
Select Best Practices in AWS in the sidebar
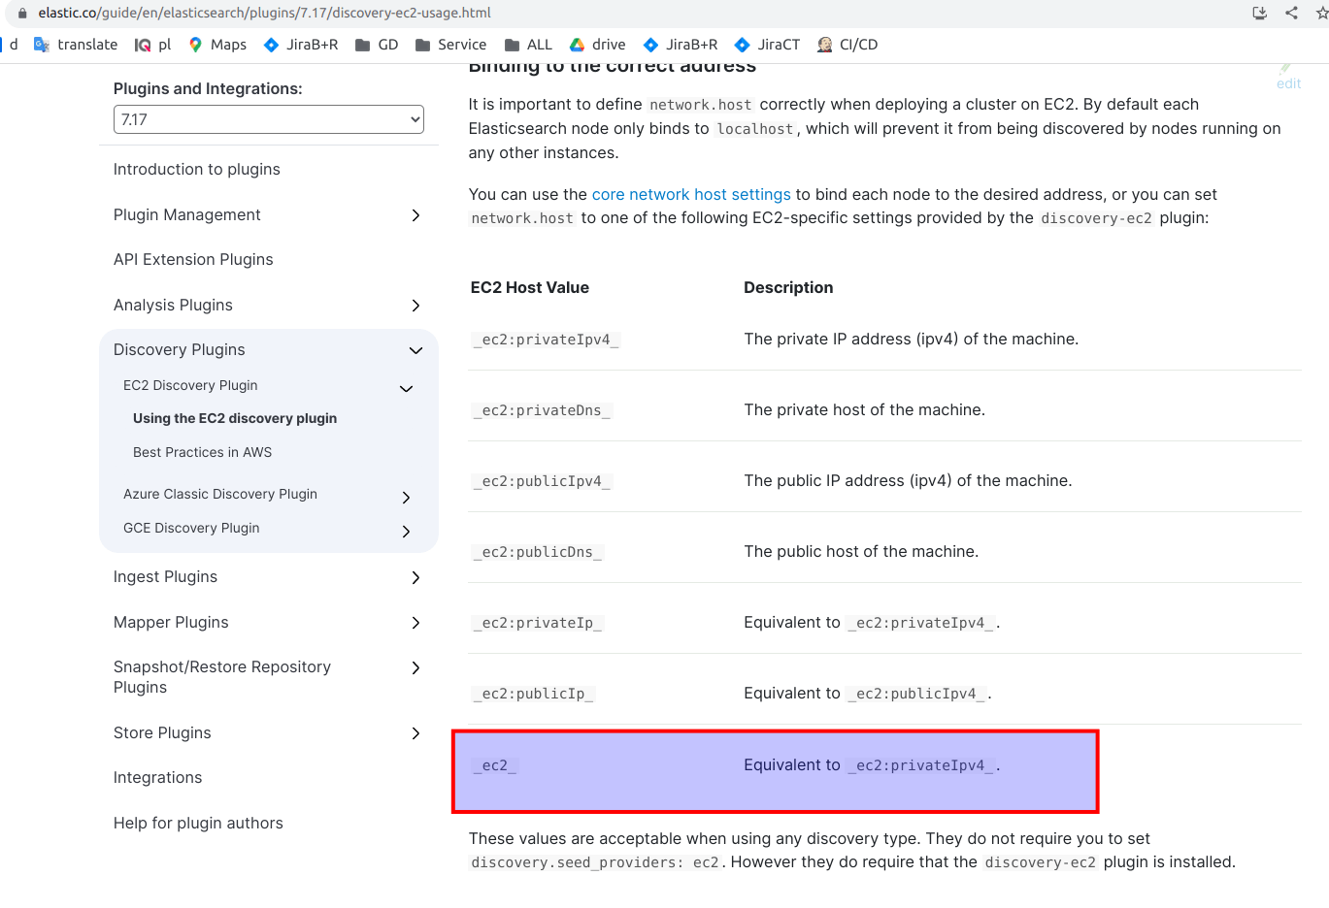(202, 452)
